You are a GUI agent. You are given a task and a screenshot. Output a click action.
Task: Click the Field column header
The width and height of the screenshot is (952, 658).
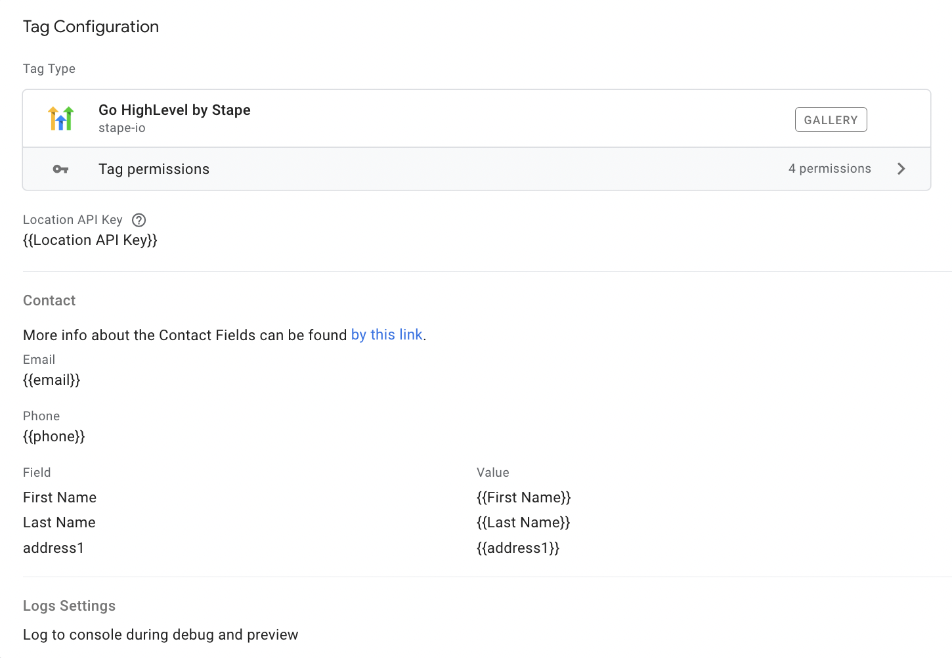pyautogui.click(x=37, y=473)
